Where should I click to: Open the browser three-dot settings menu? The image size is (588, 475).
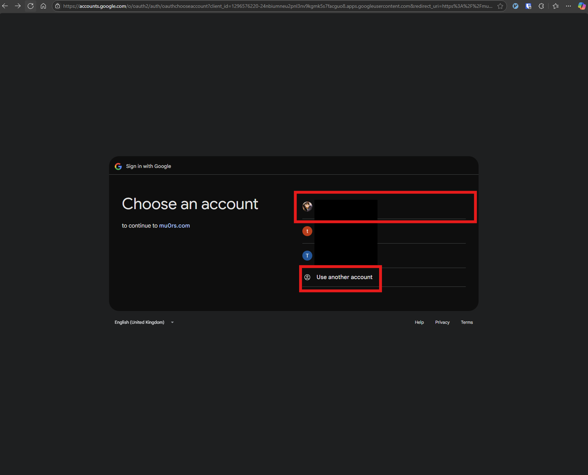point(568,6)
